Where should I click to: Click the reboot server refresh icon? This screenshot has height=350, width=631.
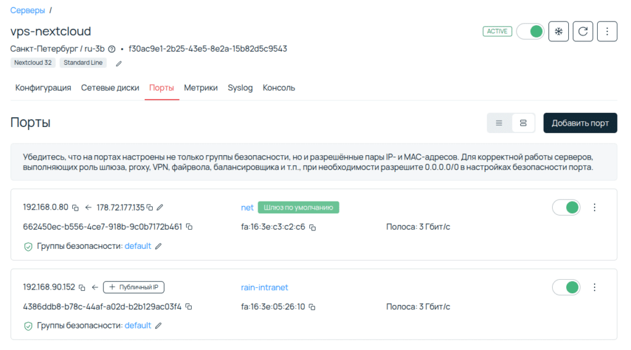pos(583,31)
